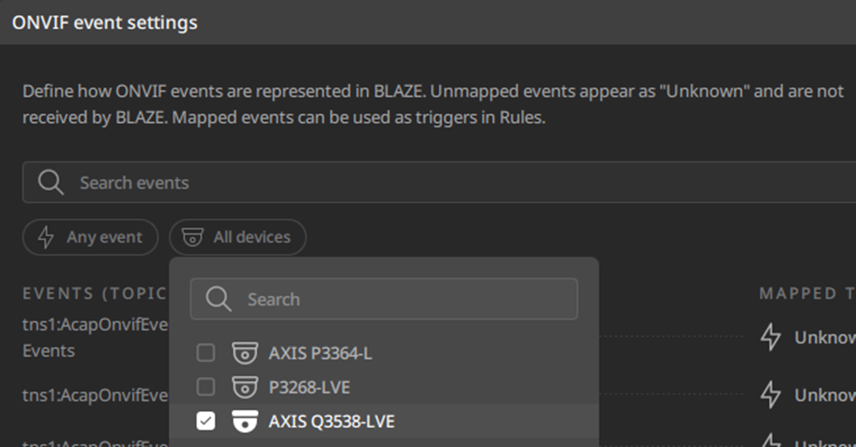Select the P3268-LVE list entry
Screen dimensions: 856x447
click(x=384, y=387)
